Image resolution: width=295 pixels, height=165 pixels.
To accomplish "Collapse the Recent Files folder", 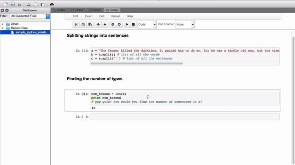I will click(x=2, y=28).
